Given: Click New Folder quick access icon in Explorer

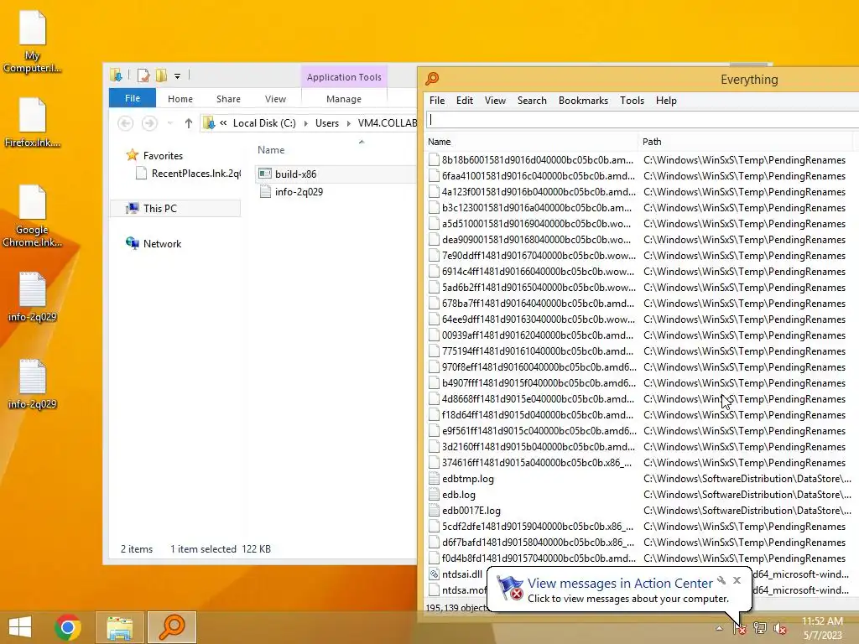Looking at the screenshot, I should point(161,75).
